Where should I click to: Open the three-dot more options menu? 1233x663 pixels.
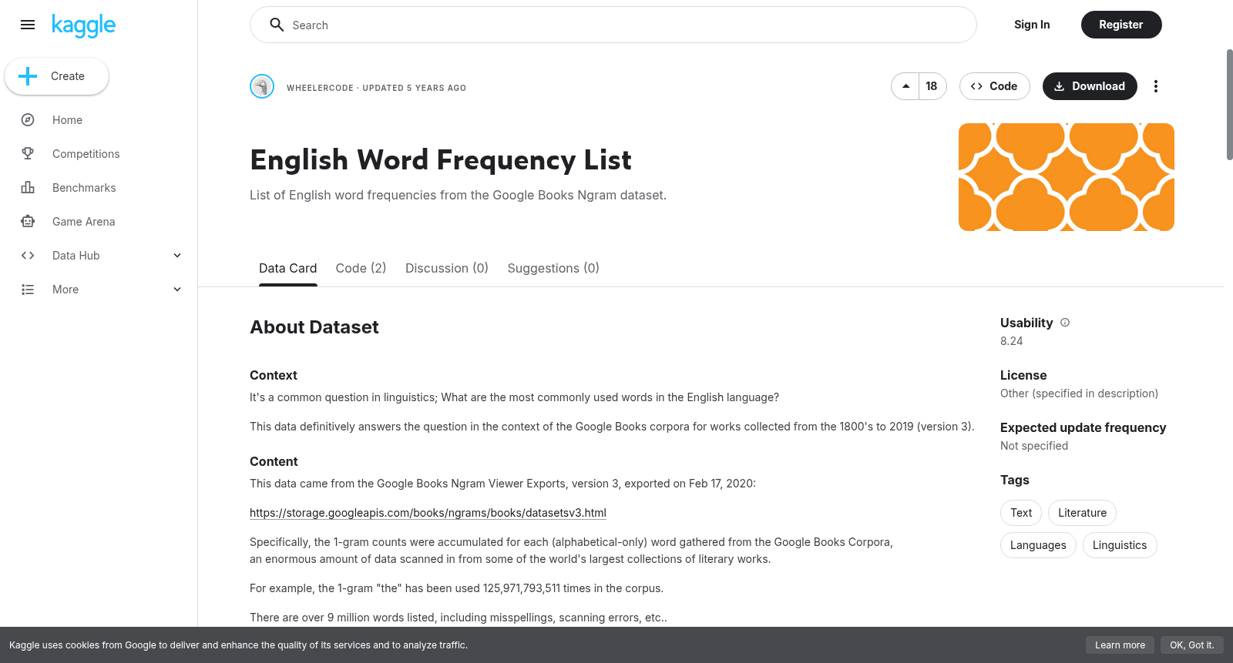tap(1155, 86)
